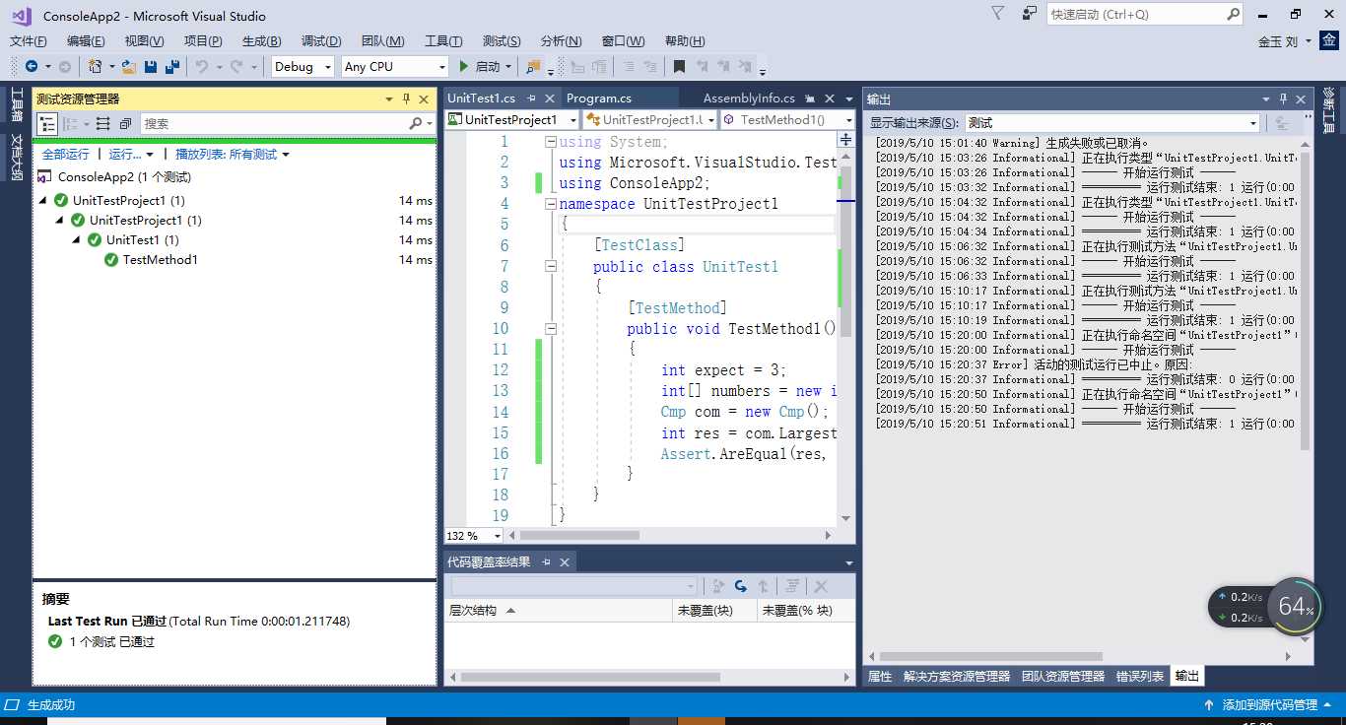The height and width of the screenshot is (725, 1346).
Task: Switch to the 错误列表 bottom tab
Action: pos(1140,677)
